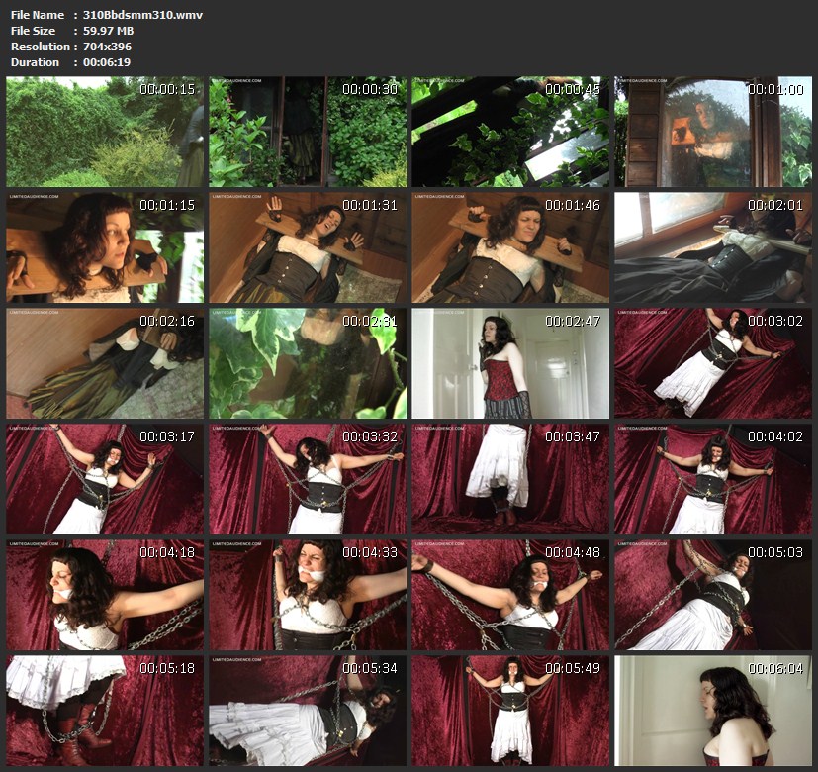Open the frame stamped 00:05:03
Viewport: 818px width, 772px height.
pos(713,595)
